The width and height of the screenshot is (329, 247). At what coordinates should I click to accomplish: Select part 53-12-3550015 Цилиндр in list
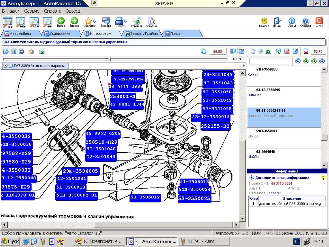pos(284,97)
